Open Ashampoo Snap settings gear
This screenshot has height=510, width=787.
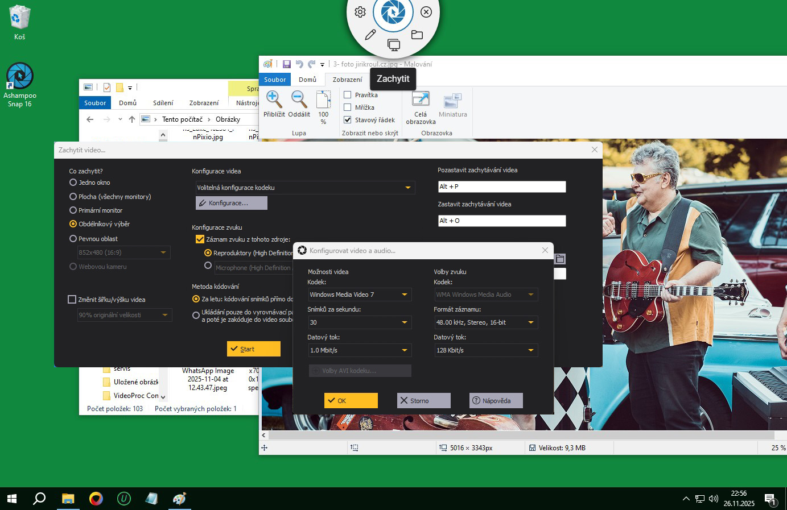(x=360, y=12)
